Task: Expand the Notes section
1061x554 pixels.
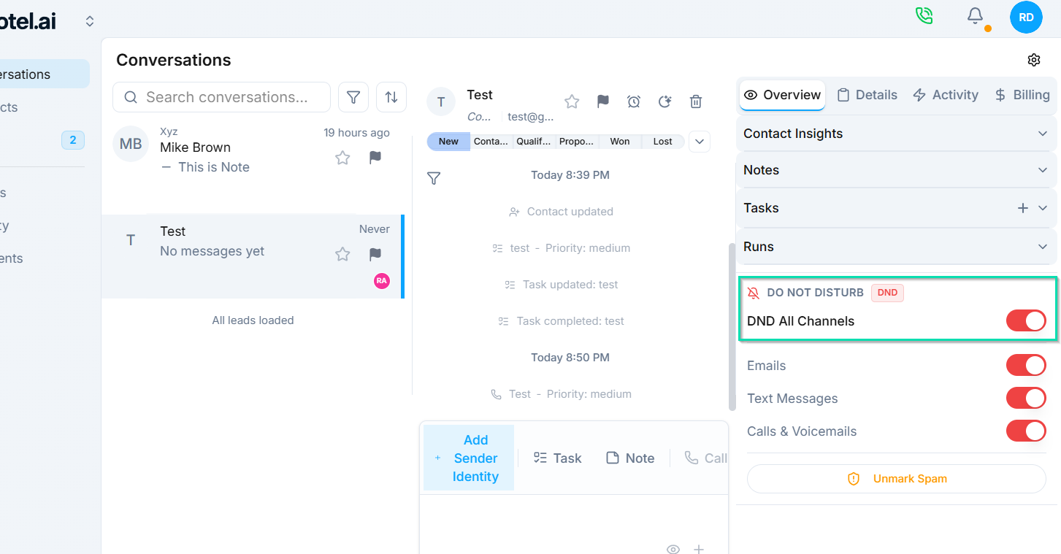Action: [896, 170]
